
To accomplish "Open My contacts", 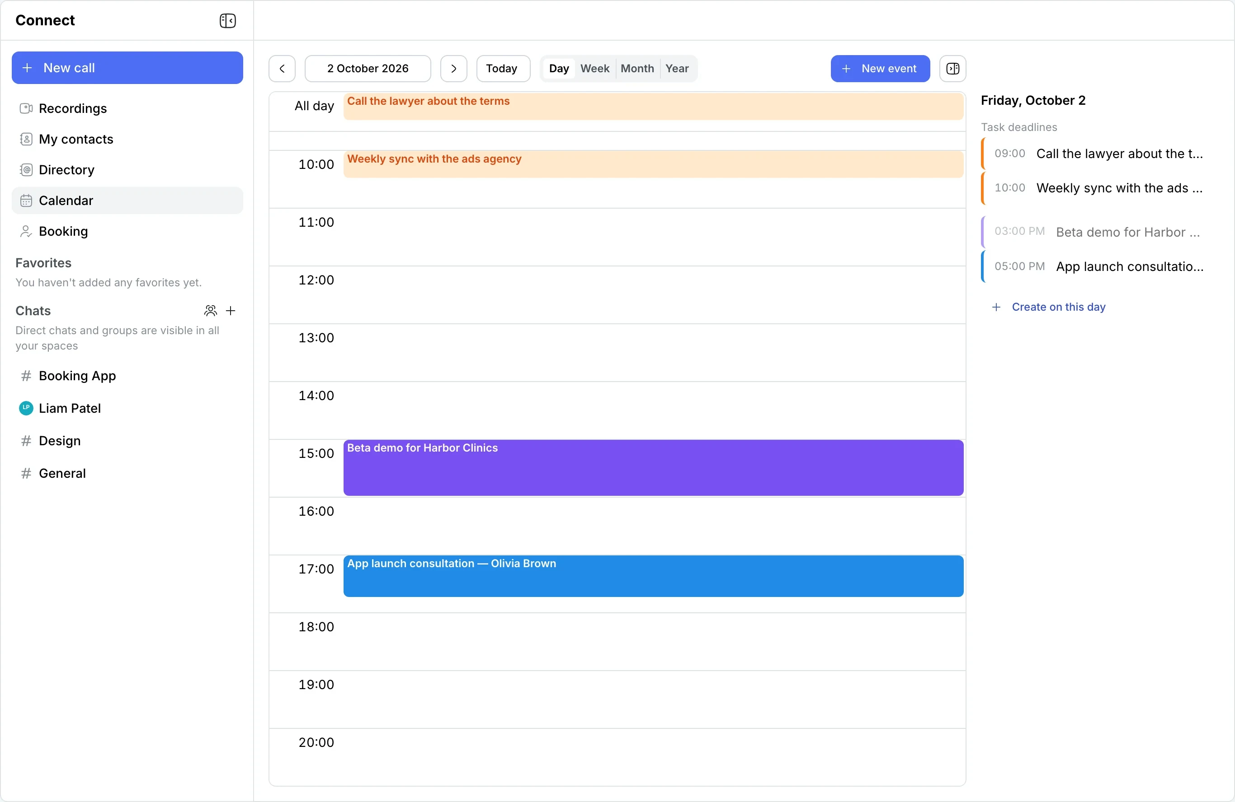I will click(x=127, y=139).
